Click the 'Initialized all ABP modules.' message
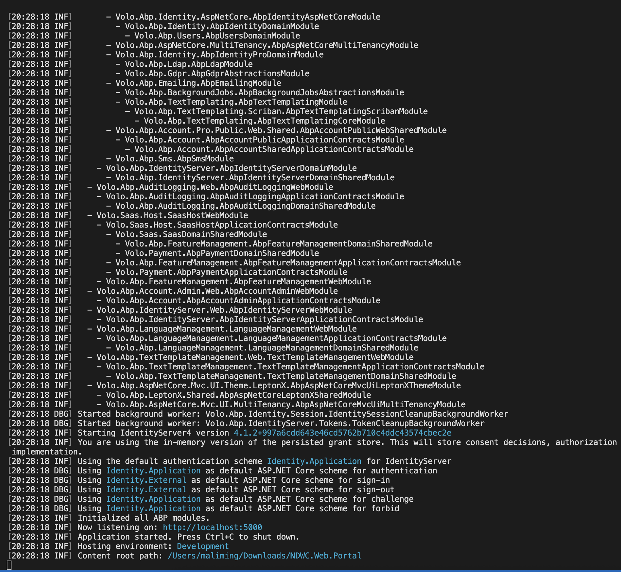The image size is (621, 572). coord(144,518)
